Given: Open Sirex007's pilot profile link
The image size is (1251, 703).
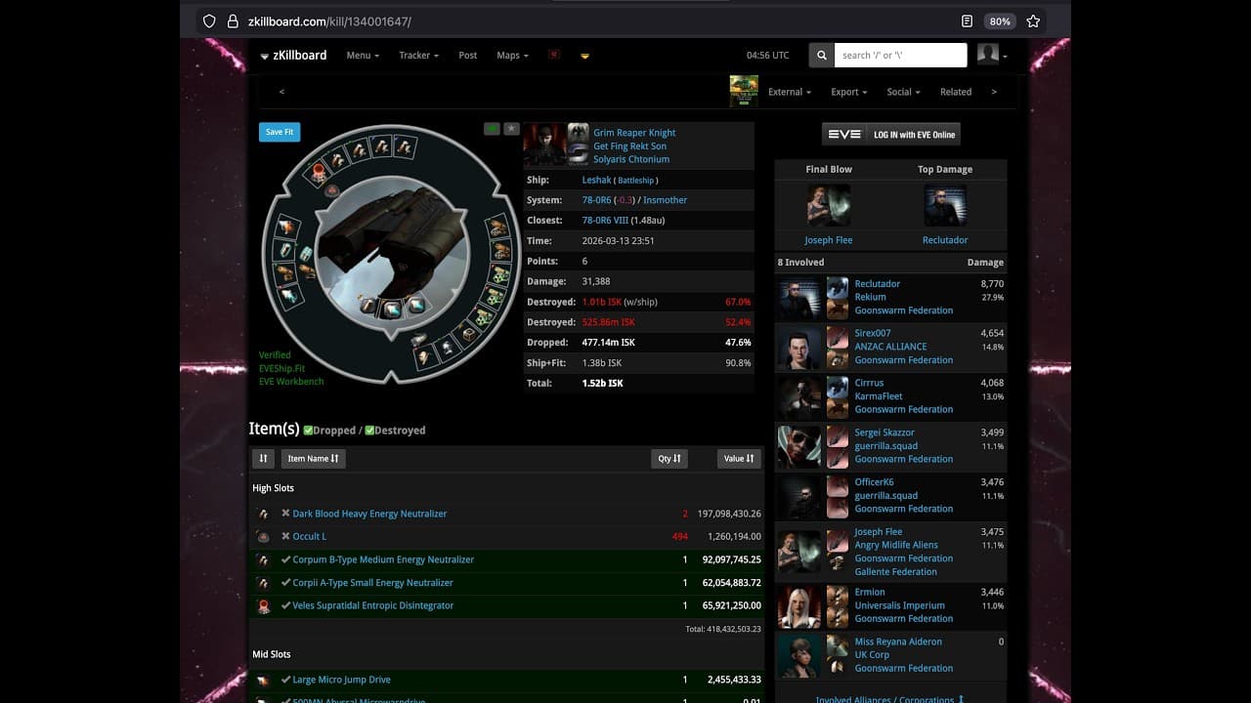Looking at the screenshot, I should (x=873, y=334).
